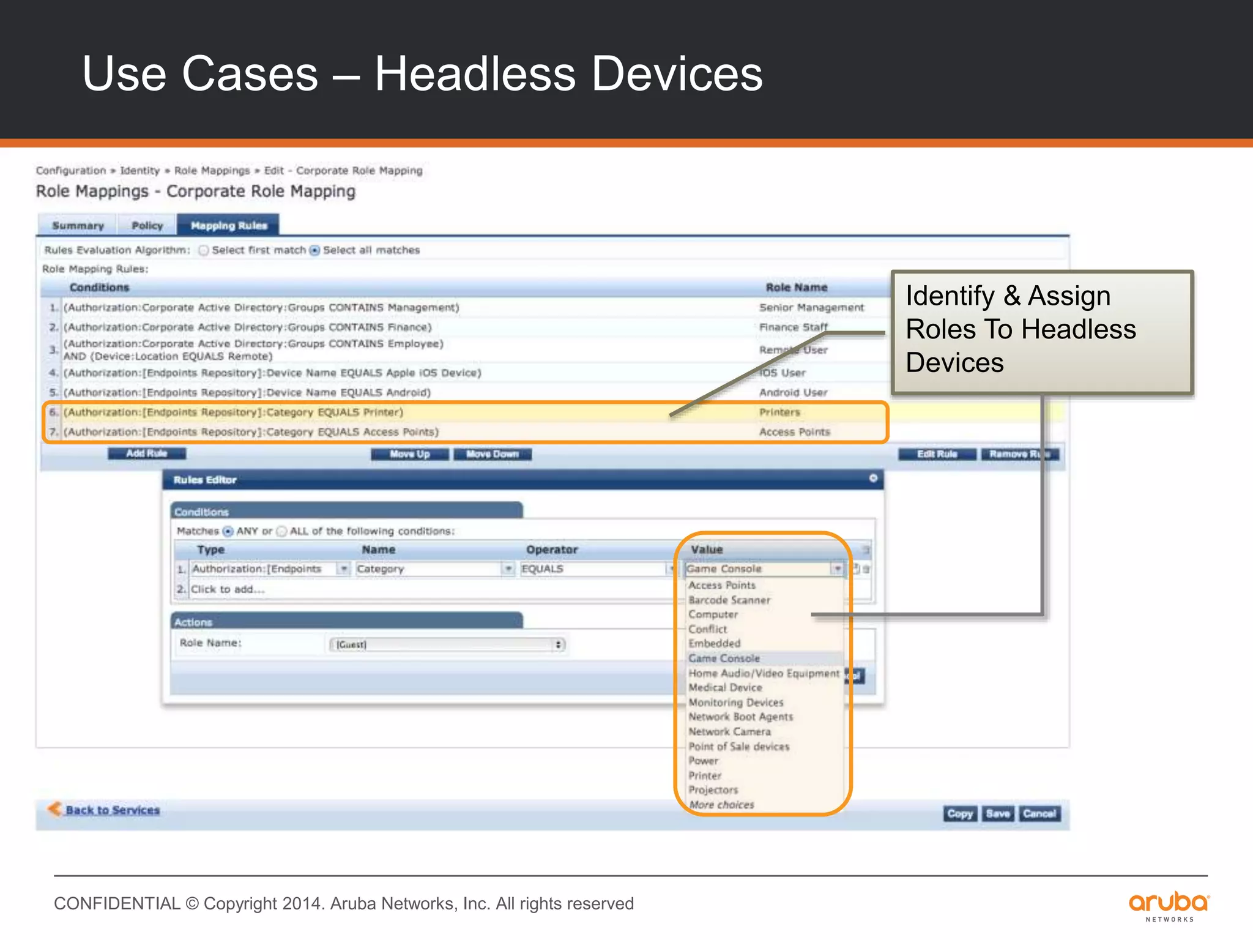Click the trash icon beside Value field

866,569
